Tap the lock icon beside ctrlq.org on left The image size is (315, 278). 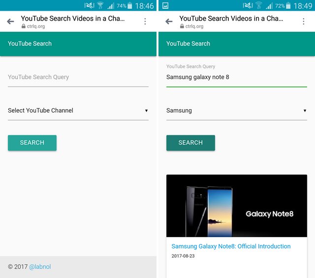[24, 27]
